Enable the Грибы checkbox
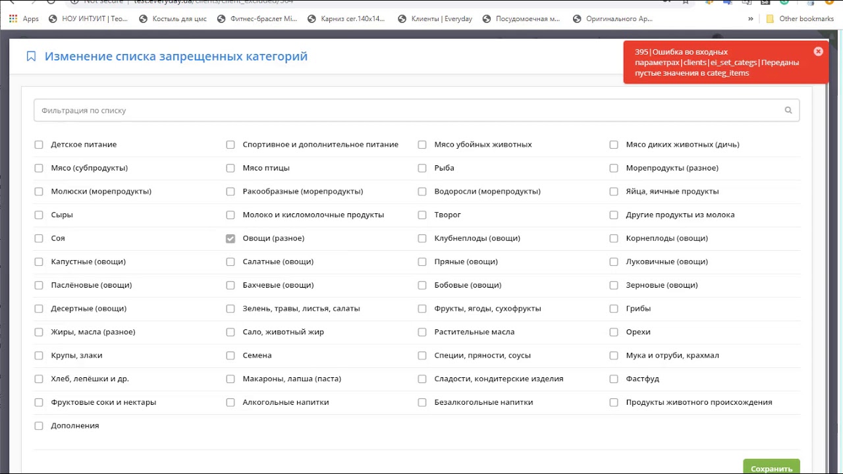Viewport: 843px width, 474px height. (x=614, y=309)
